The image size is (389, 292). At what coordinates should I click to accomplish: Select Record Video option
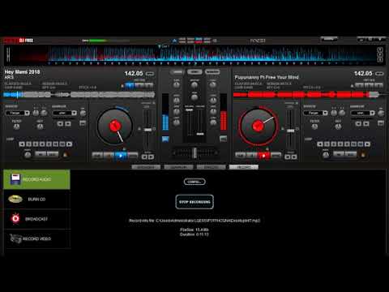(x=36, y=238)
